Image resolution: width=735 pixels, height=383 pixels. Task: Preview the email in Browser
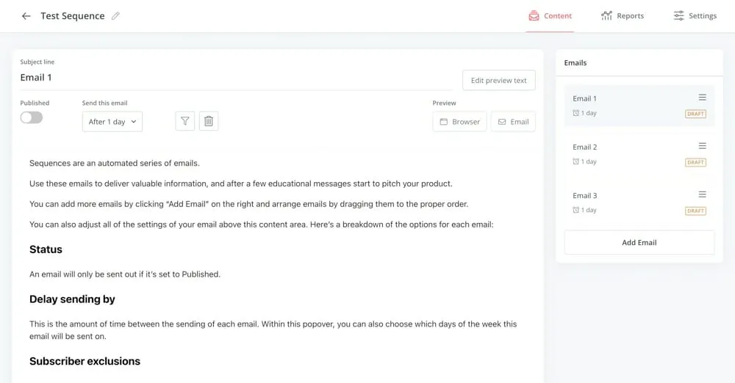click(x=459, y=122)
